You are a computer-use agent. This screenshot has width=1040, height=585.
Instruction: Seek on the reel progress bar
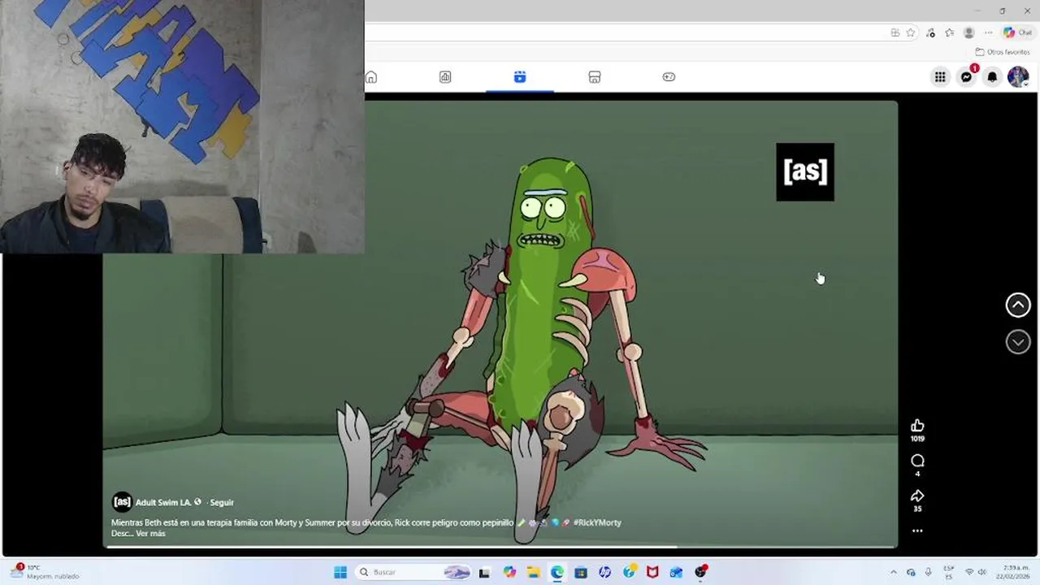pos(500,547)
